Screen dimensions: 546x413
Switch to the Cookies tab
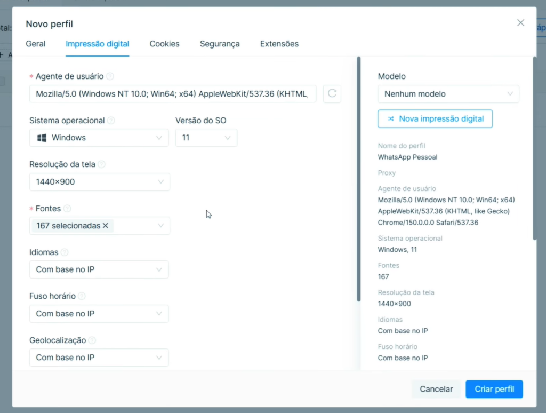pyautogui.click(x=164, y=44)
